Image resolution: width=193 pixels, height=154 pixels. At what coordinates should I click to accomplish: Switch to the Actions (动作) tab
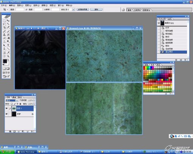(170, 19)
